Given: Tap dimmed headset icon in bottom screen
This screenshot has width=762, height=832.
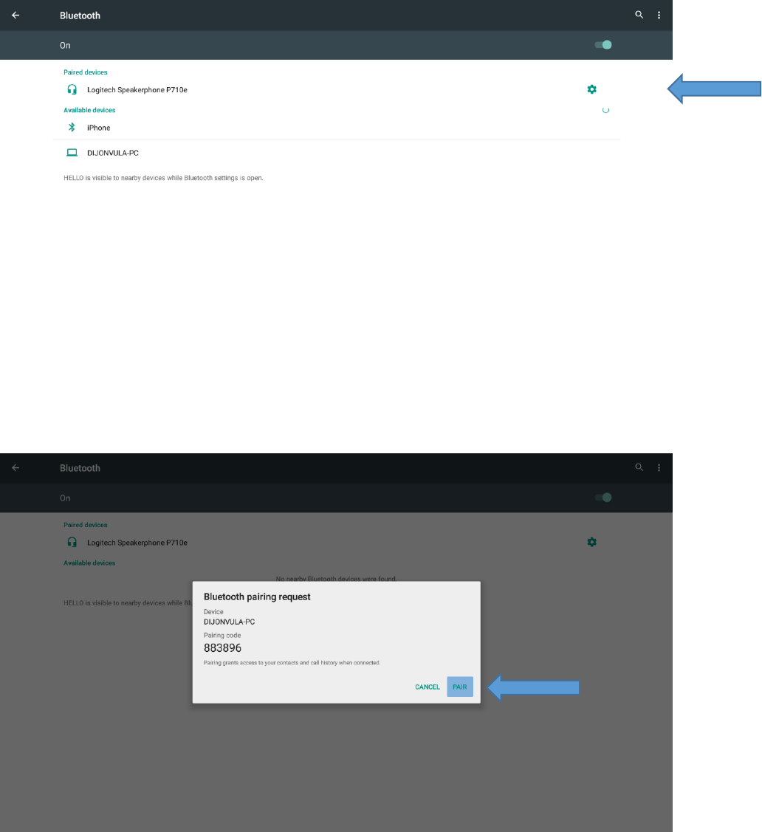Looking at the screenshot, I should 72,542.
